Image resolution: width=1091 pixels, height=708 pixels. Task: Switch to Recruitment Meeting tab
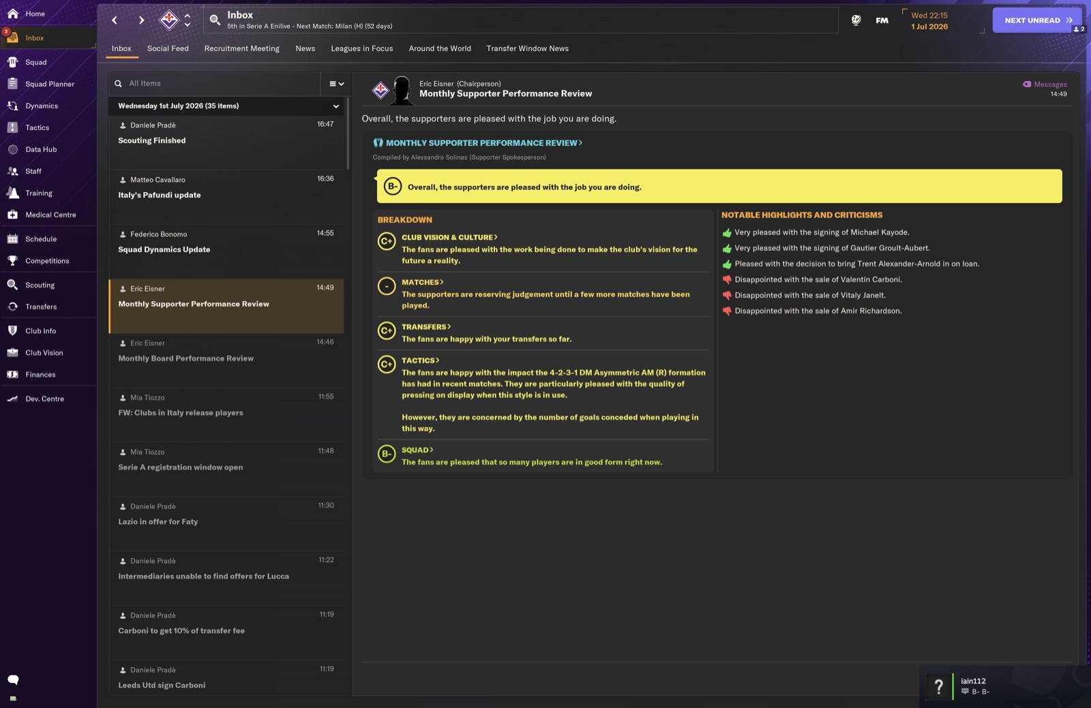242,48
